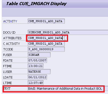Image resolution: width=108 pixels, height=94 pixels.
Task: Click the LUSER label
Action: click(8, 72)
